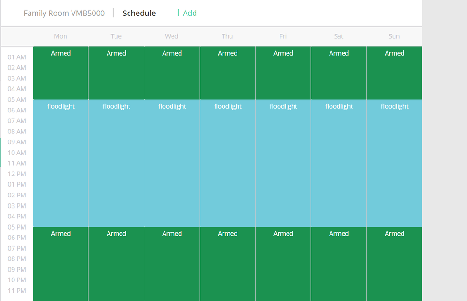The height and width of the screenshot is (301, 467).
Task: Select the Mon column header
Action: pyautogui.click(x=60, y=36)
